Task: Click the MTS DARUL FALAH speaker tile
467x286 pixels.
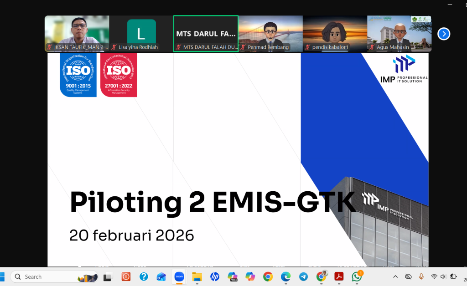Action: coord(206,34)
